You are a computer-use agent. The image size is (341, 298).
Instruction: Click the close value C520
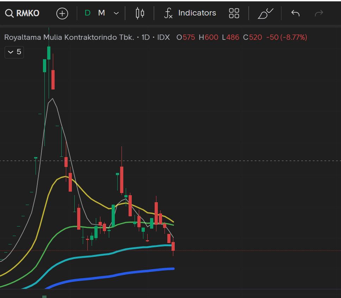pos(253,37)
